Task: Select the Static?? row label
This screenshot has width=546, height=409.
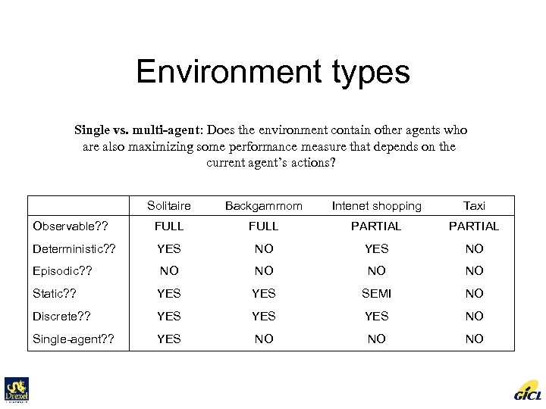Action: 55,293
